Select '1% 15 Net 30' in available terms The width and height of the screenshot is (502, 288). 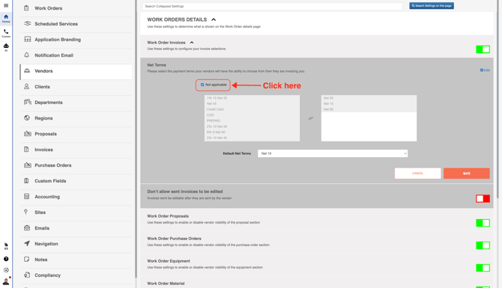coord(252,98)
